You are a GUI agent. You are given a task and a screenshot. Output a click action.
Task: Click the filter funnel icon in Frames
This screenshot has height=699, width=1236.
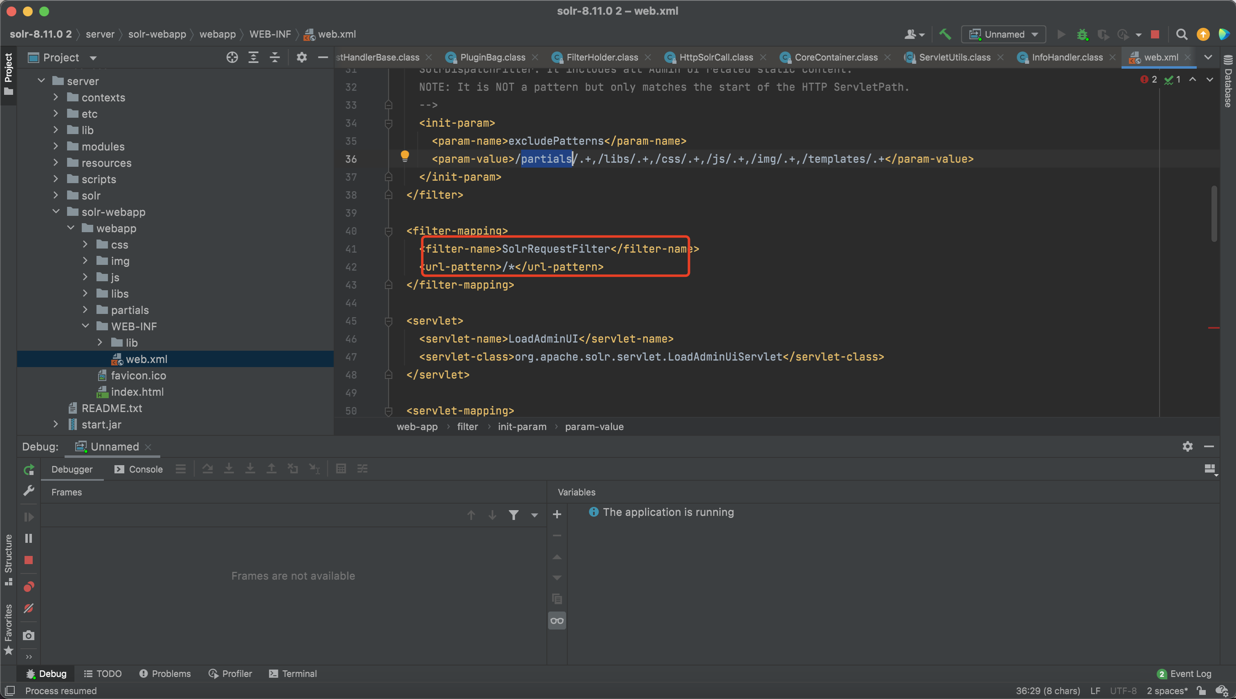tap(514, 515)
